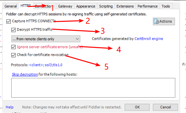Disable Ignore server certificate errors checkbox
186x113 pixels.
click(13, 47)
